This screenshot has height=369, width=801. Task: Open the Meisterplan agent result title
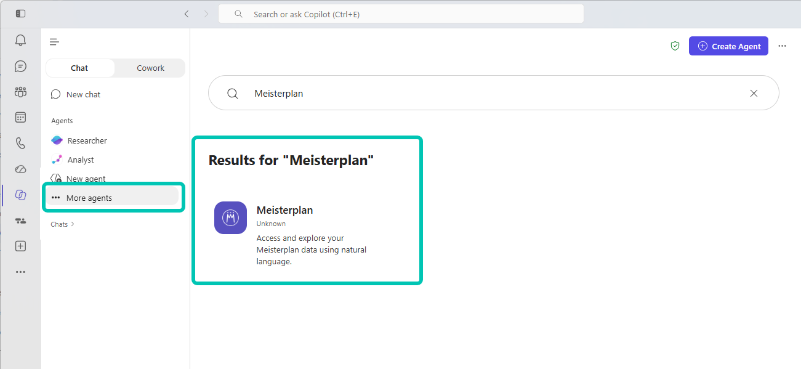[284, 210]
